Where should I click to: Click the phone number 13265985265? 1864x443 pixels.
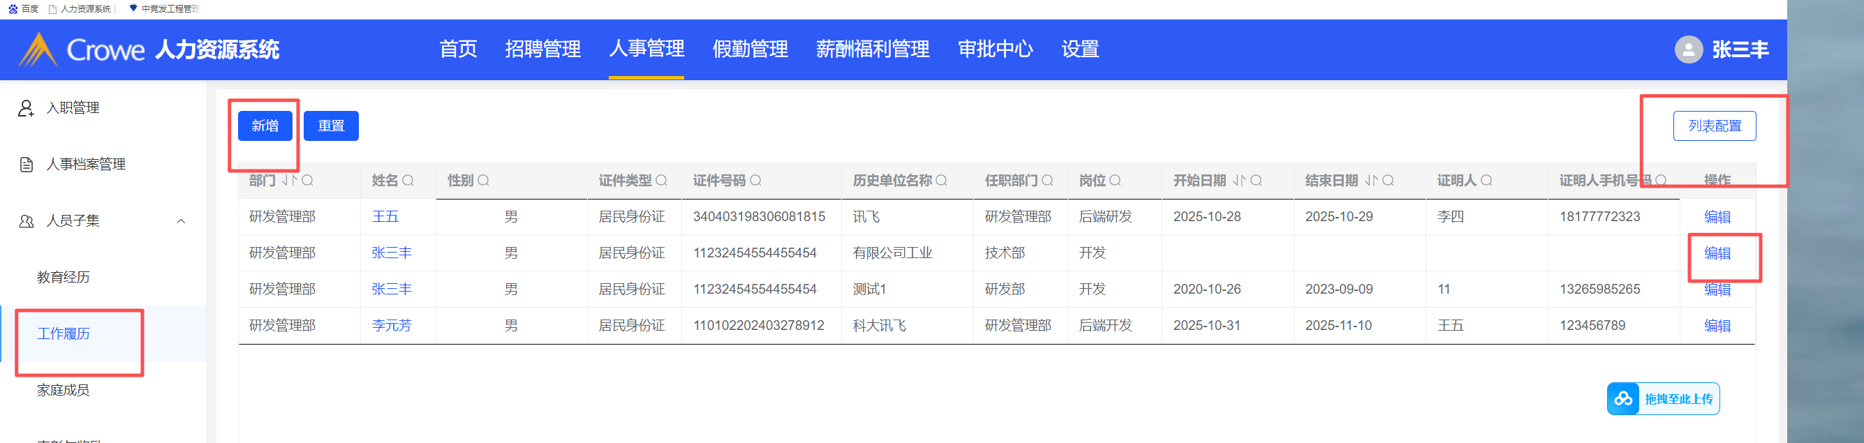(1599, 289)
